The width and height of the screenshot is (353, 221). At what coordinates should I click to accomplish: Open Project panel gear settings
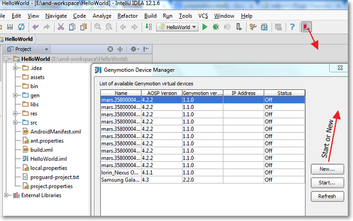pyautogui.click(x=134, y=49)
